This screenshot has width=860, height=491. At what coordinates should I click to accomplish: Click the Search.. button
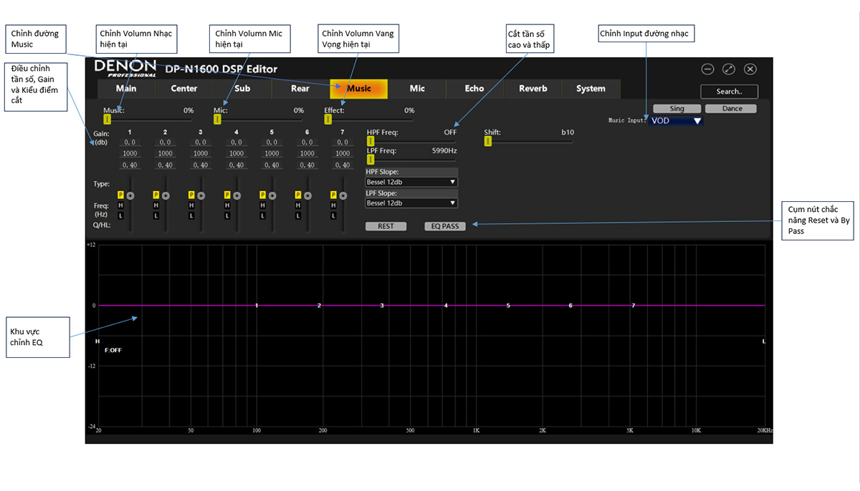729,92
